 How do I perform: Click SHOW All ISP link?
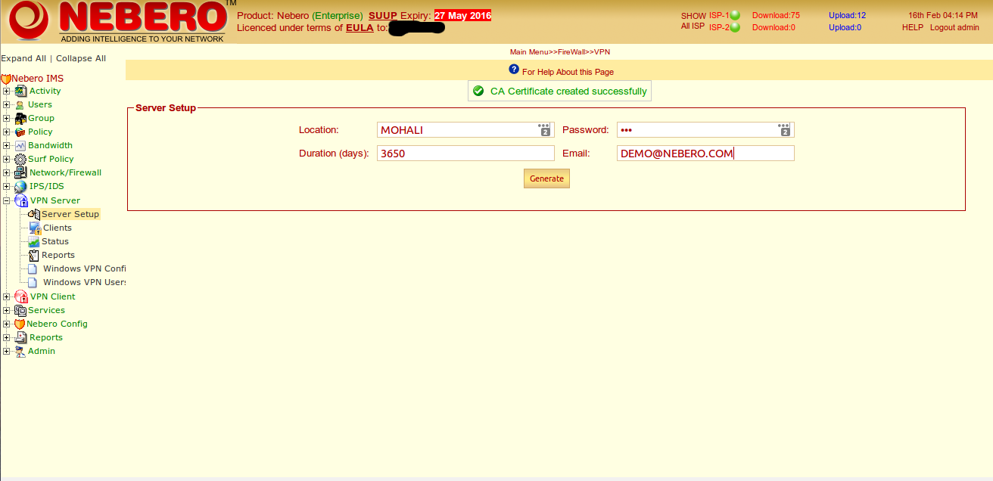click(693, 20)
